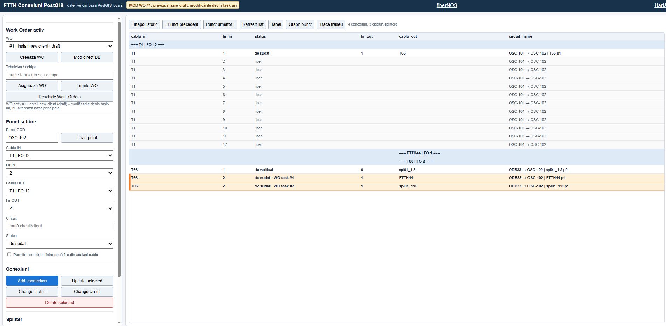The height and width of the screenshot is (326, 666).
Task: Click Update selected button
Action: [87, 281]
